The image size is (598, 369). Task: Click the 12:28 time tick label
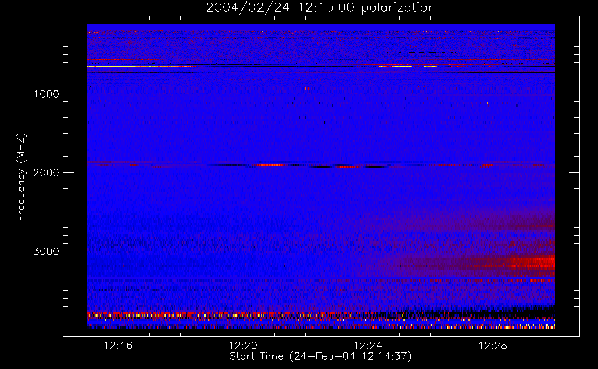point(493,345)
